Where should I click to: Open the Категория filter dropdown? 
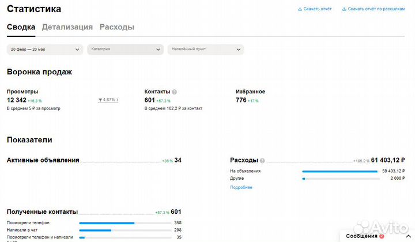125,50
